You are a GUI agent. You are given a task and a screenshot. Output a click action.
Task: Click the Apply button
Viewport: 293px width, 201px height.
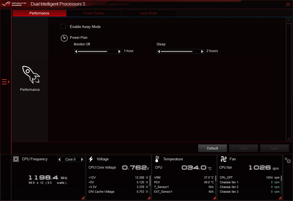(x=274, y=148)
